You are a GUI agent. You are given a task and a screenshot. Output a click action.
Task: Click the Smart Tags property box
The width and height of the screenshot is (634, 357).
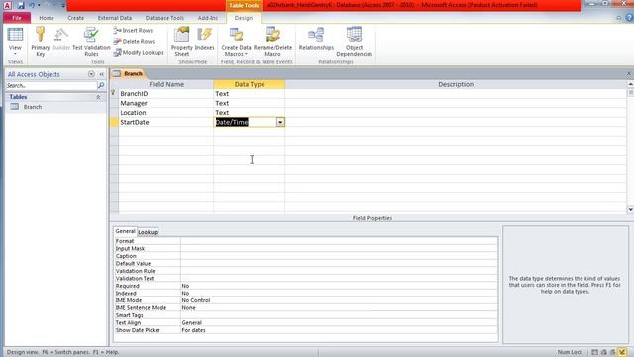coord(339,315)
